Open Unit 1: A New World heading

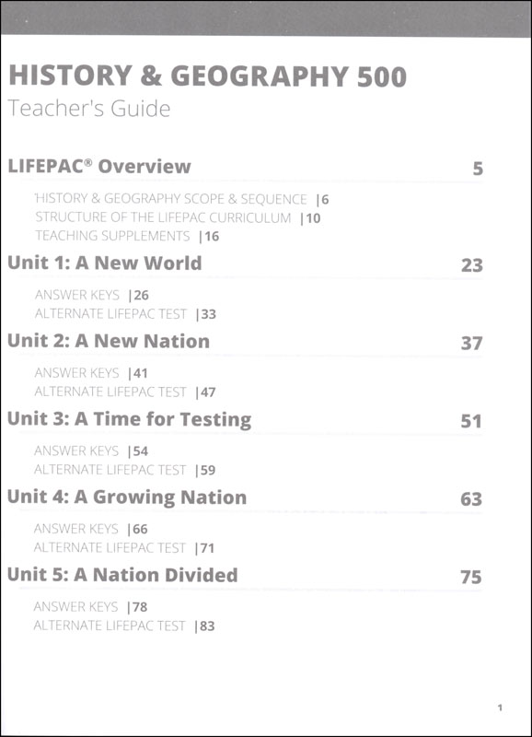105,263
